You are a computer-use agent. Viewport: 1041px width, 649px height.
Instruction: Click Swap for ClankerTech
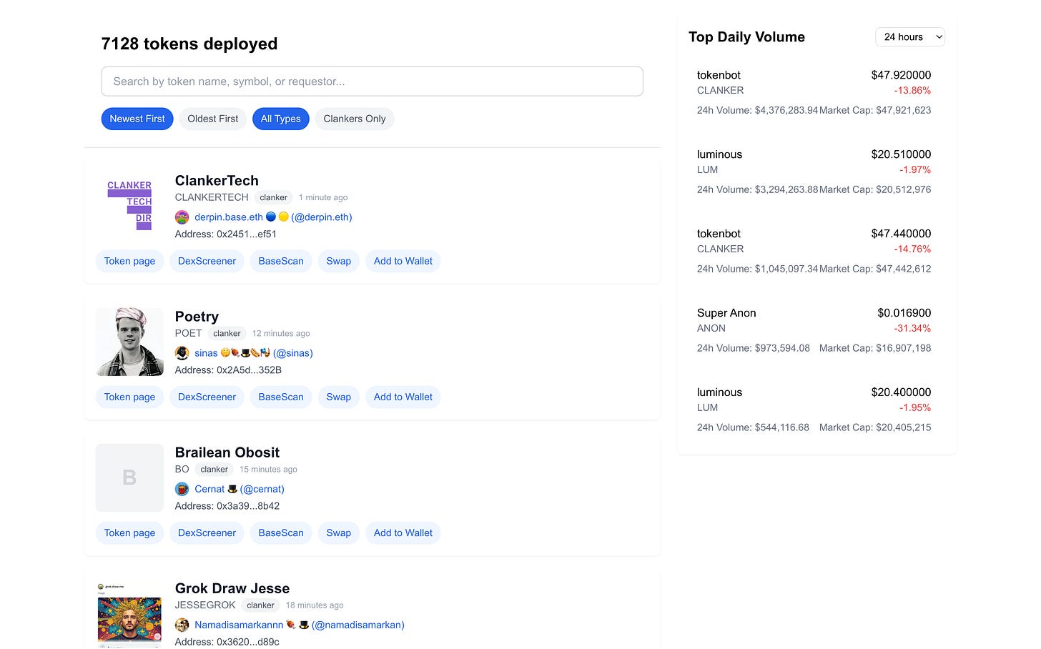click(x=339, y=261)
